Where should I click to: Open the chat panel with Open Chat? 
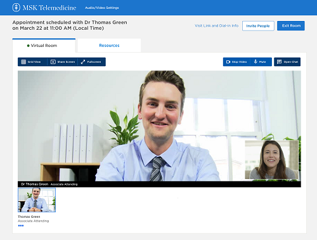(287, 62)
